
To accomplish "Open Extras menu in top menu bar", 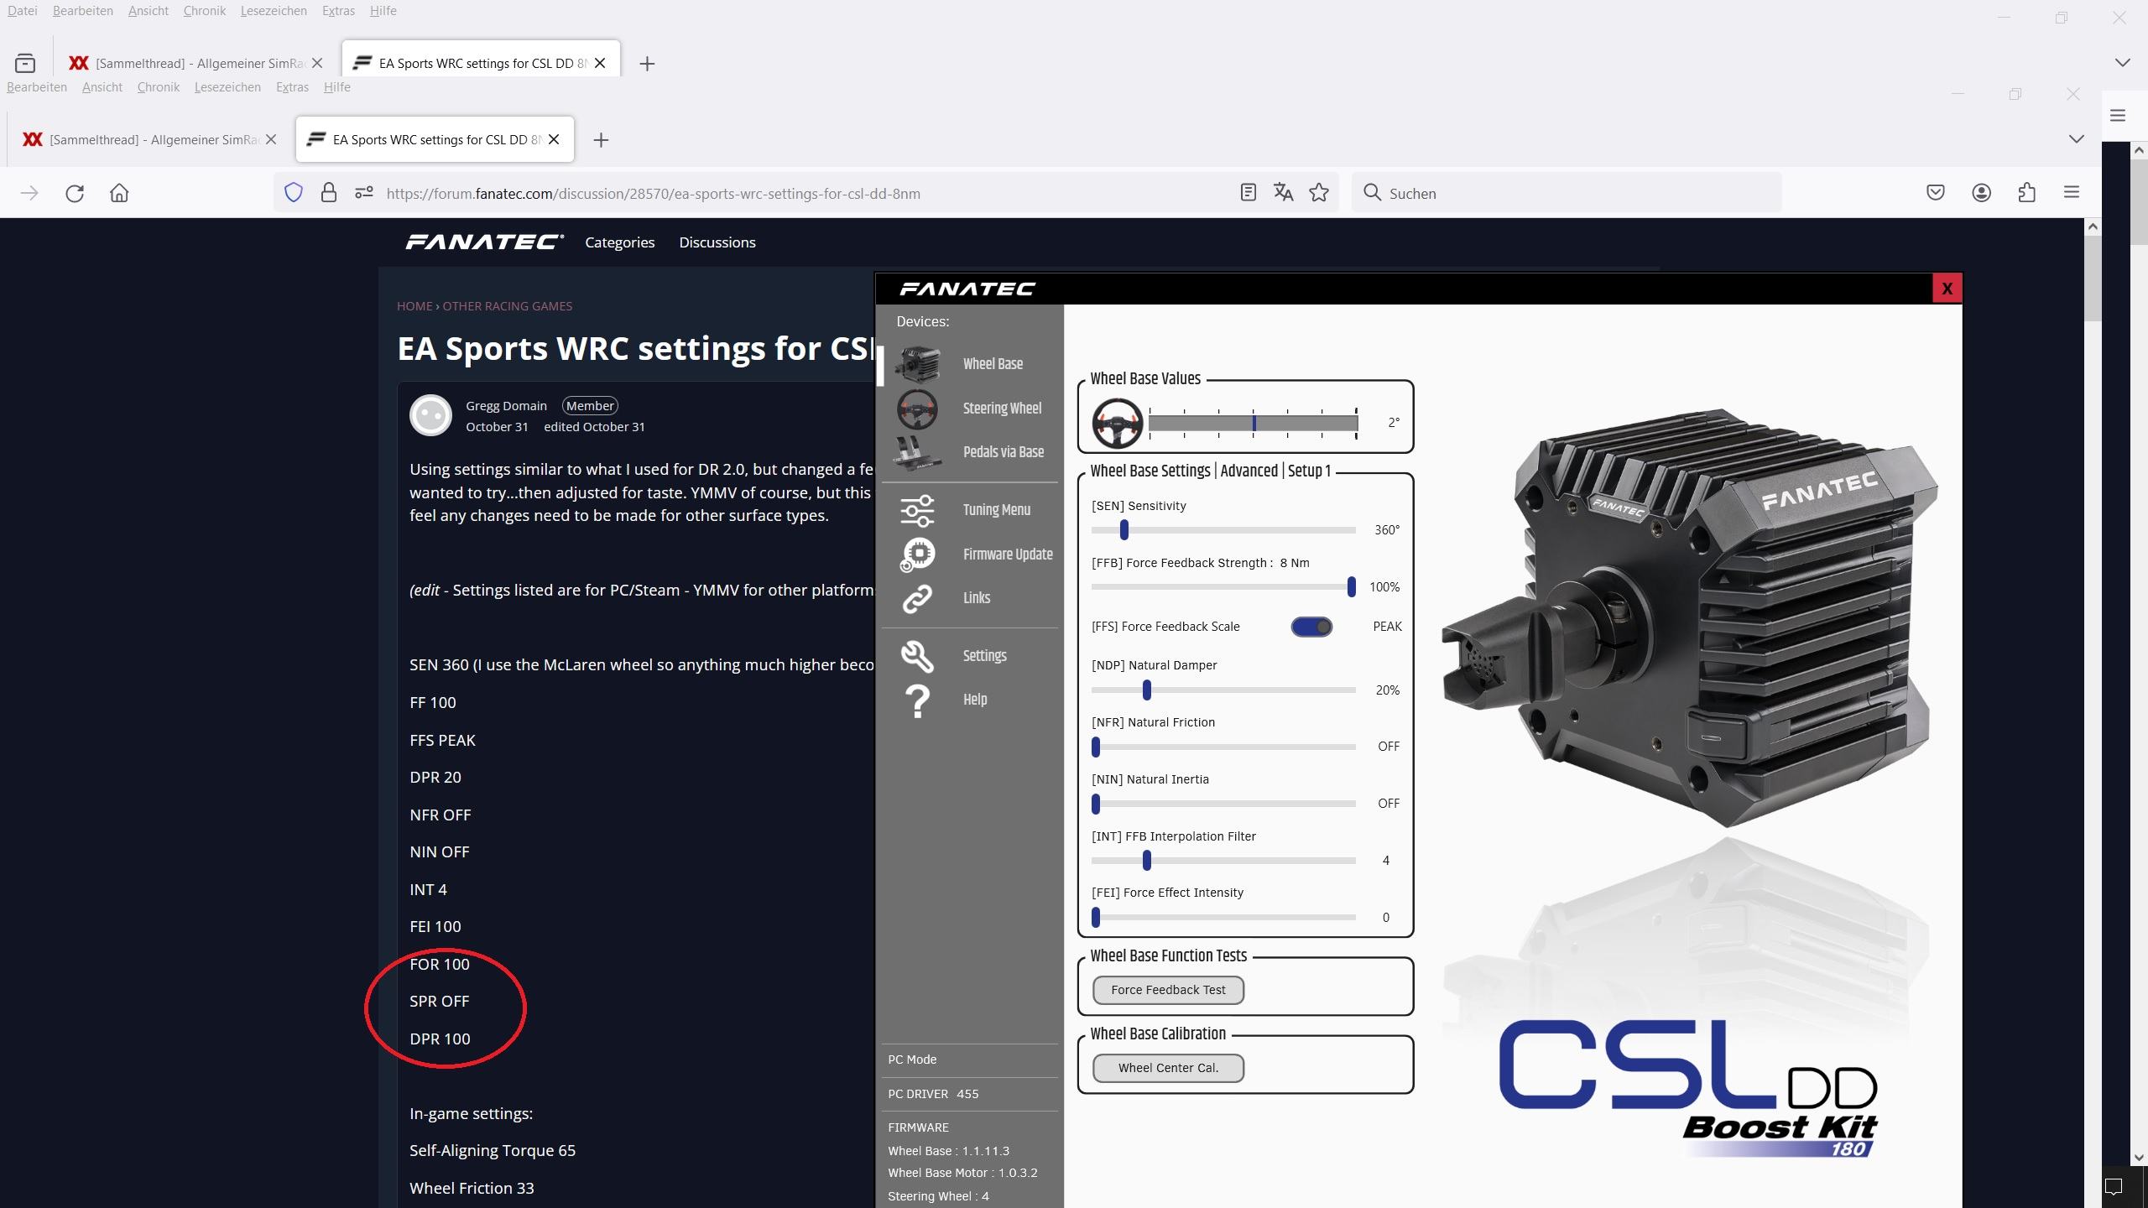I will click(x=338, y=11).
